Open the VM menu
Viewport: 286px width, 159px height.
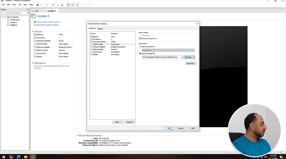19,5
